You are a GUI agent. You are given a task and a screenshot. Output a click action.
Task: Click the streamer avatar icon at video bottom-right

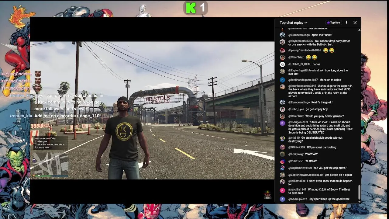(x=267, y=195)
